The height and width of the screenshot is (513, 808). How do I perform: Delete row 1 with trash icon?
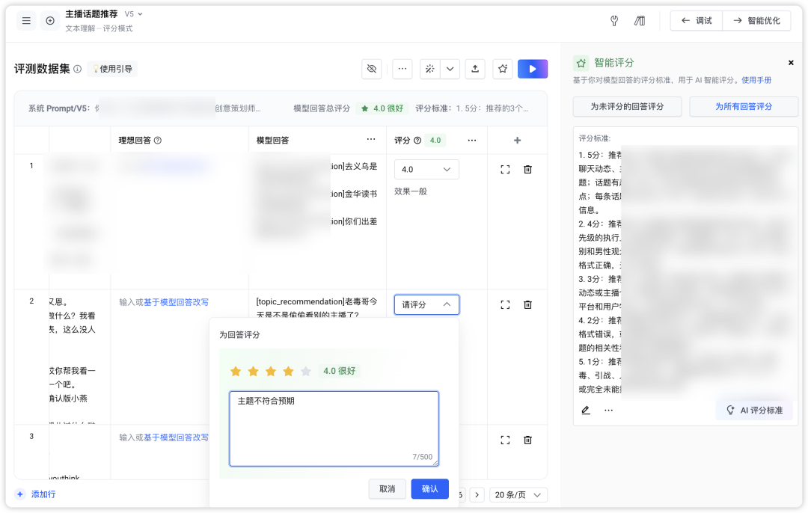[527, 170]
